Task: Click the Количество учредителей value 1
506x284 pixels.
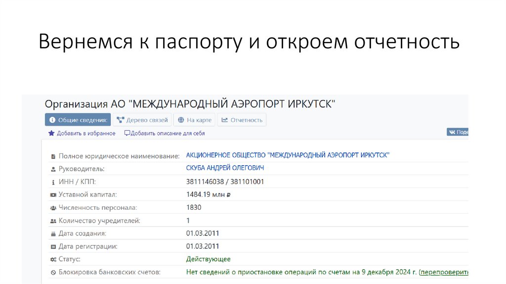Action: 188,221
